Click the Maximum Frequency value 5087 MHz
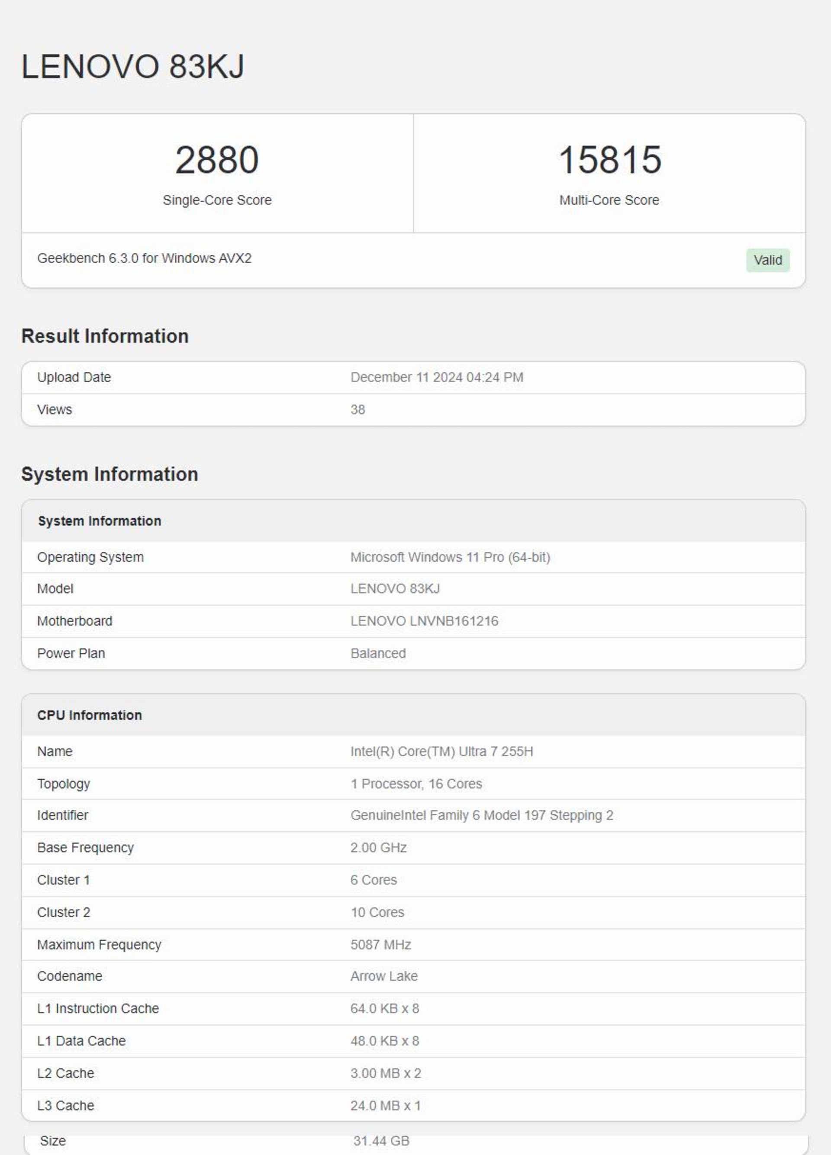Screen dimensions: 831x1155 pos(380,945)
